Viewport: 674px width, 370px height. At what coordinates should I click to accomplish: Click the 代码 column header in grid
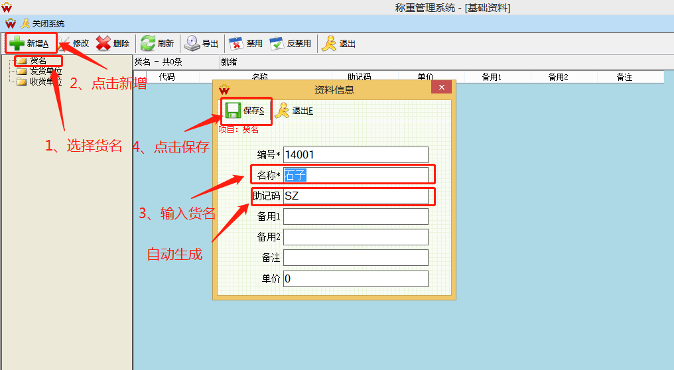[x=167, y=77]
